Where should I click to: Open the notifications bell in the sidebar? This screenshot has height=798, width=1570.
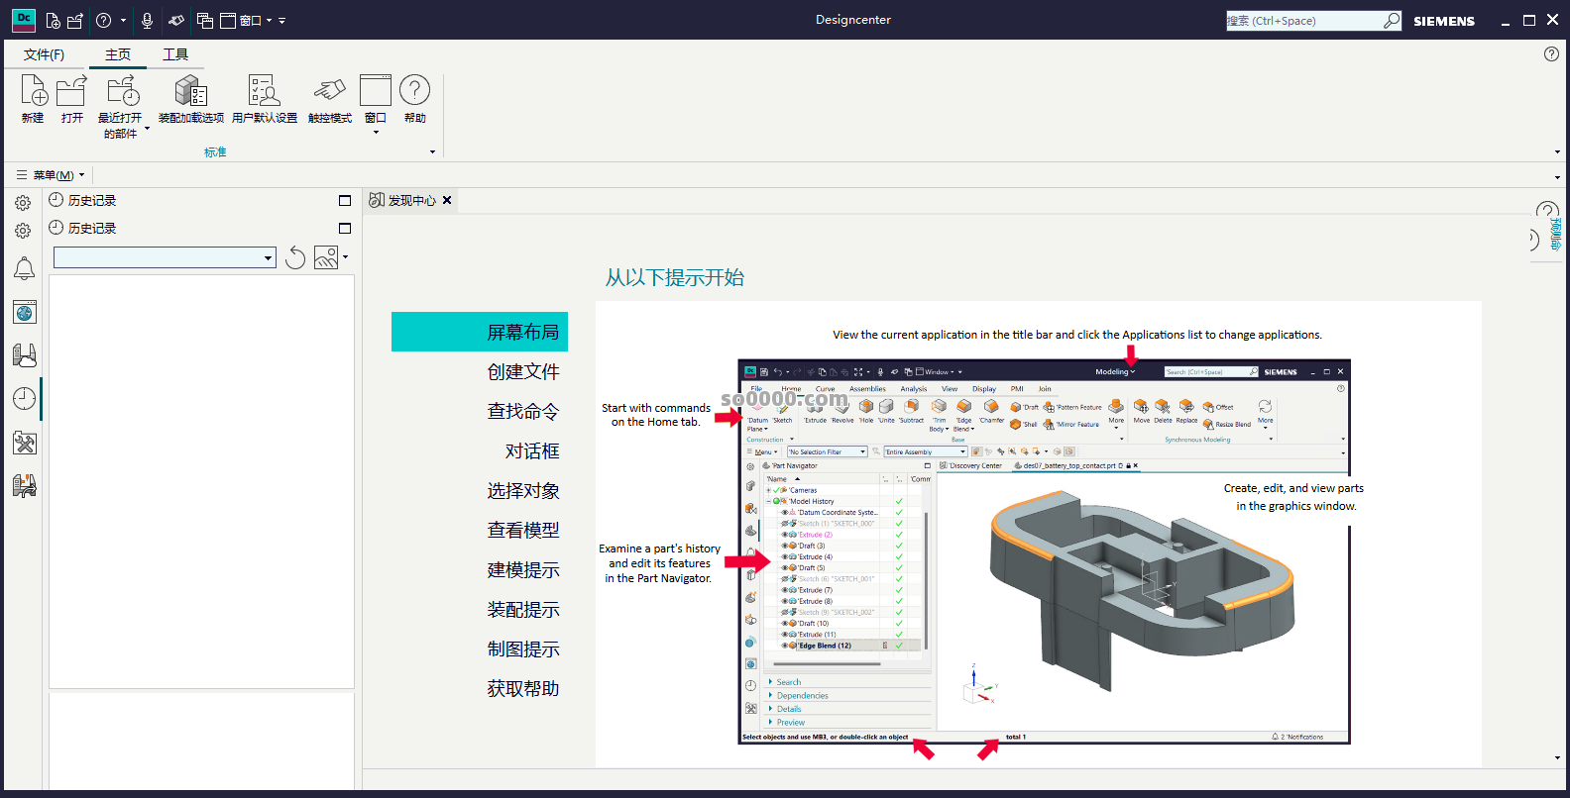[x=24, y=268]
